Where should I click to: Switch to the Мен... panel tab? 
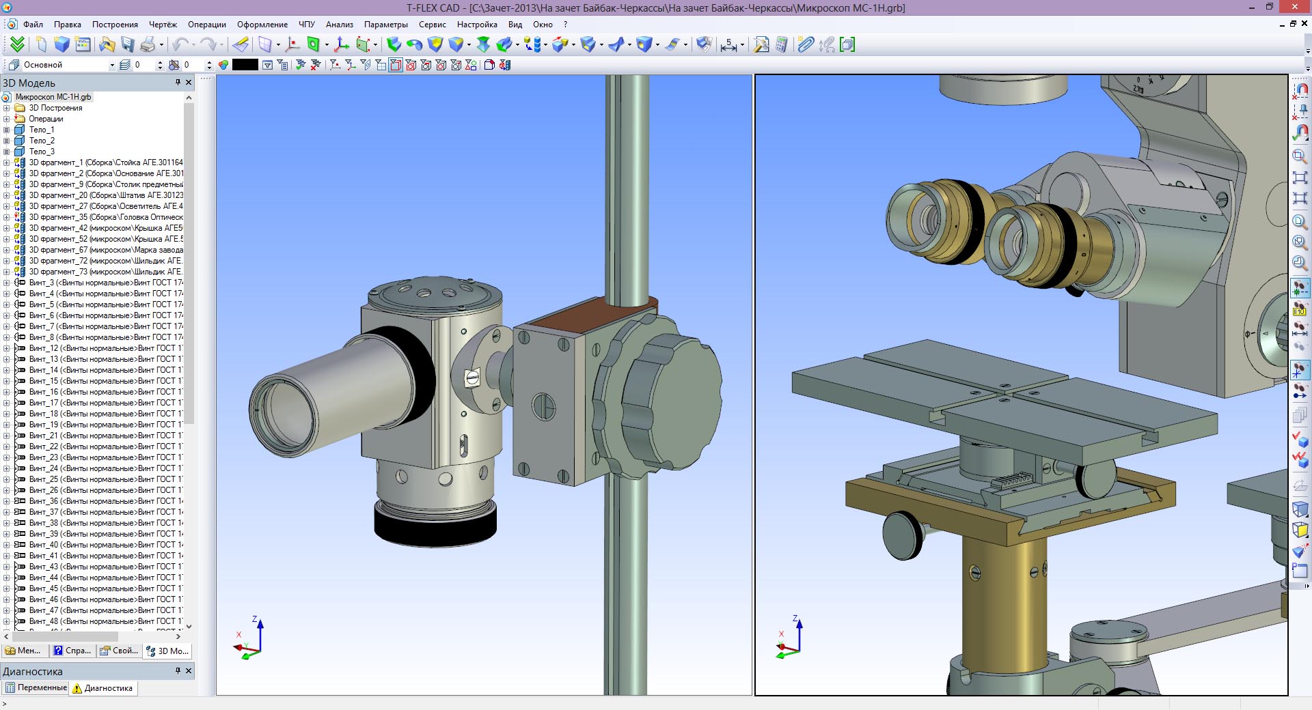[24, 651]
